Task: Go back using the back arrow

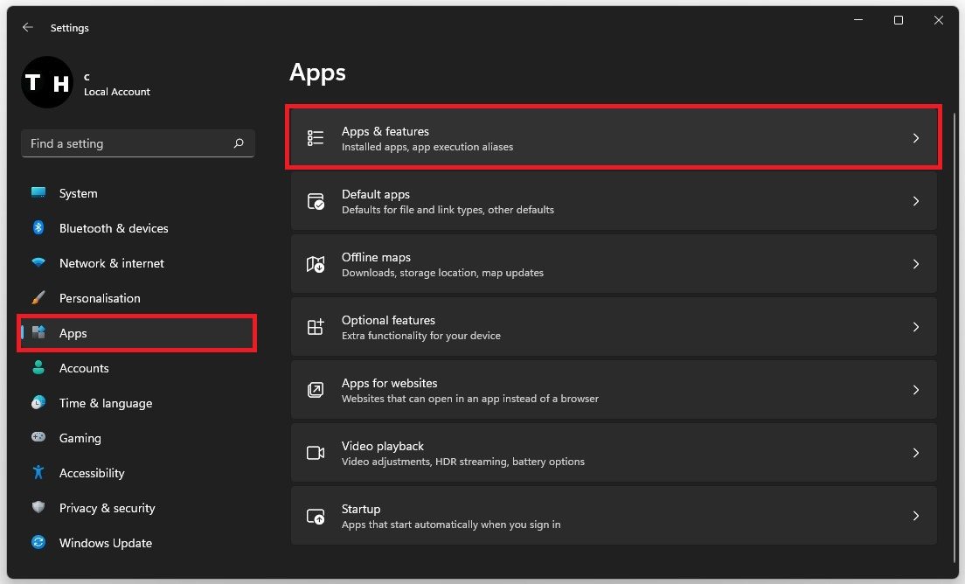Action: (28, 28)
